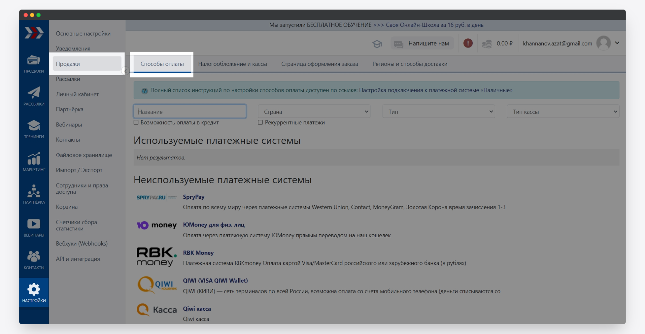Open the Рассылки paper plane icon
Screen dimensions: 645x334
[x=34, y=93]
